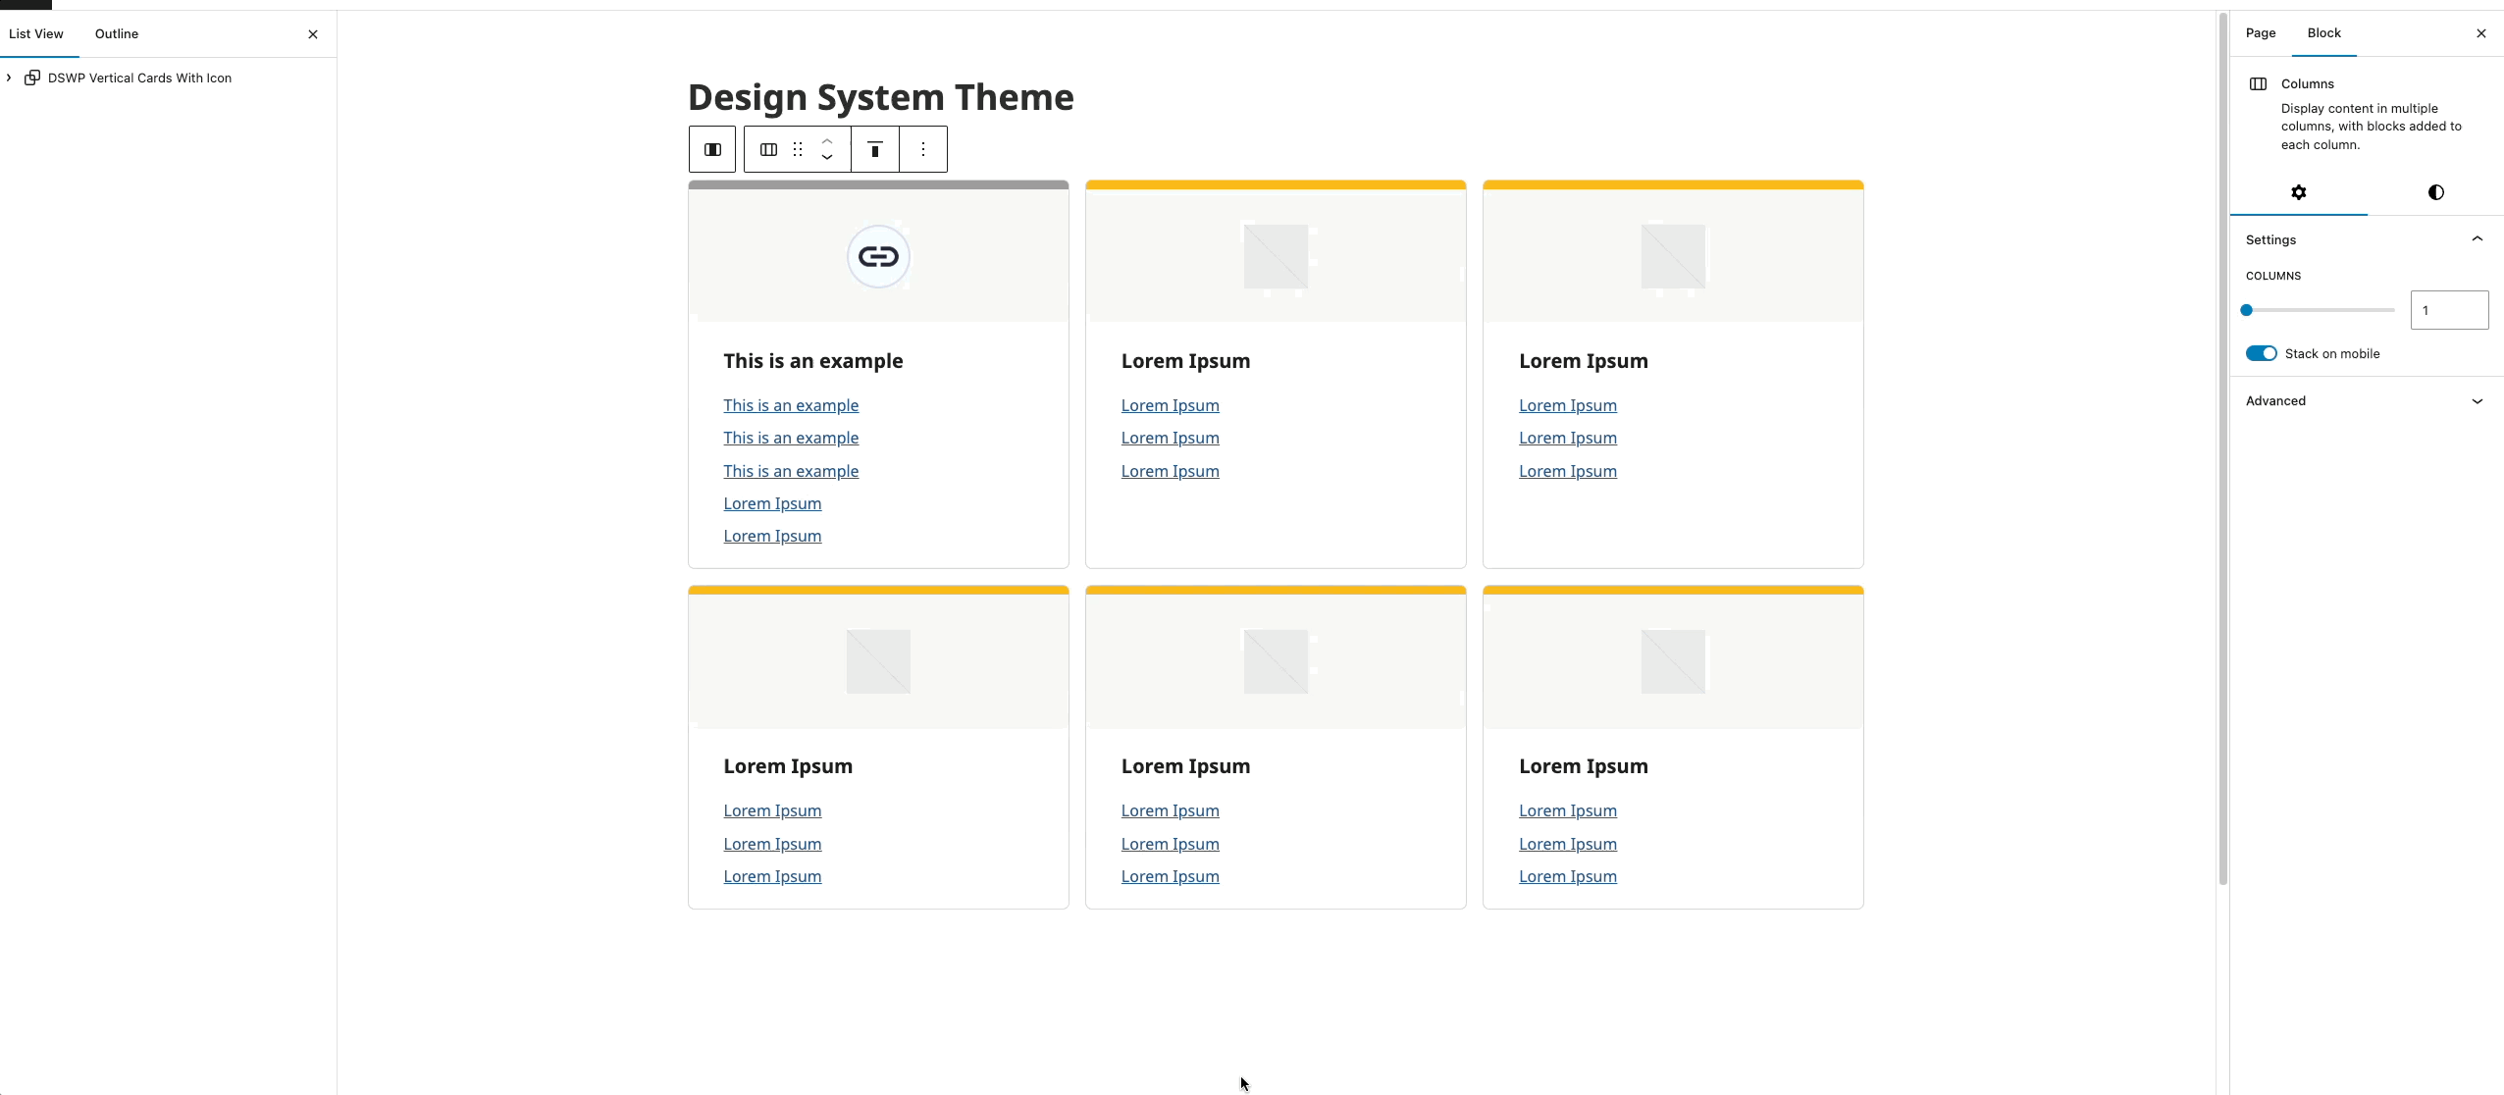Image resolution: width=2504 pixels, height=1095 pixels.
Task: Grab the block drag handle icon
Action: 798,149
